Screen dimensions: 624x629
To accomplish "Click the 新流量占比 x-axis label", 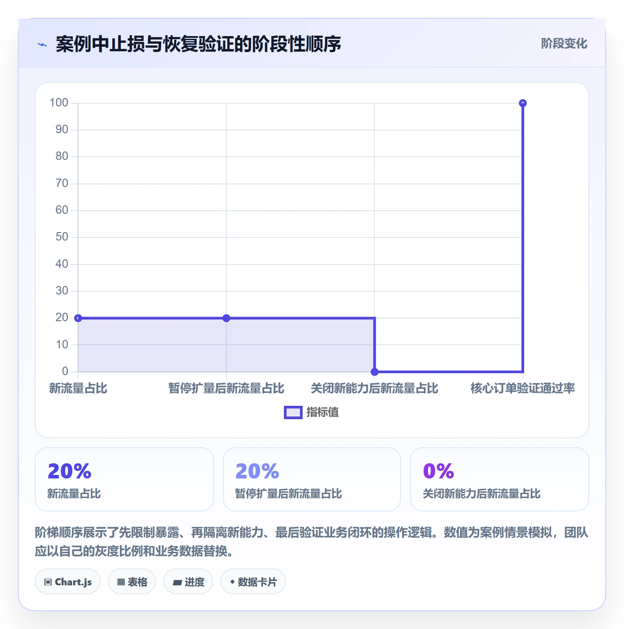I will [78, 388].
